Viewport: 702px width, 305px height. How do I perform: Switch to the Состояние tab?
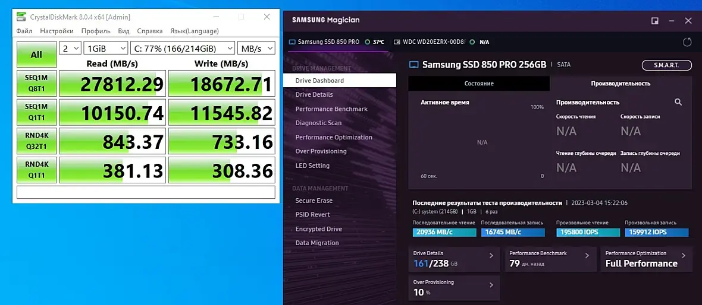coord(479,84)
